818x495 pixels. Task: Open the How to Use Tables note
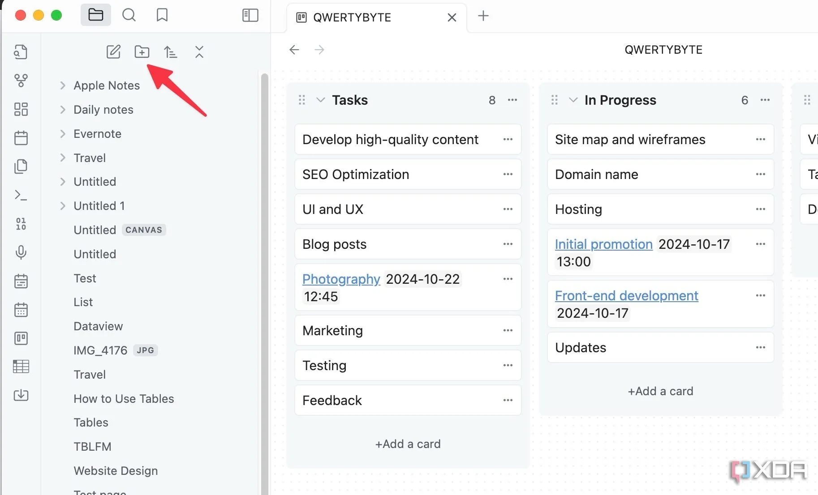[x=124, y=399]
